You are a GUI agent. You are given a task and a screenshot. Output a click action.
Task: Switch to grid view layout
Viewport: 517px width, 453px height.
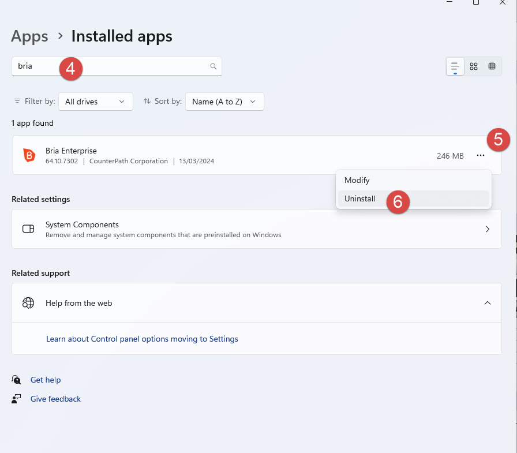click(x=474, y=66)
